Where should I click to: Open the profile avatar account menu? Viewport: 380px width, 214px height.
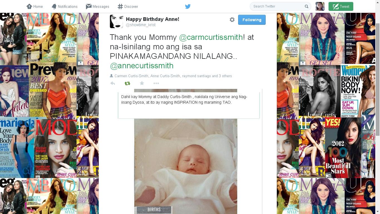(320, 6)
